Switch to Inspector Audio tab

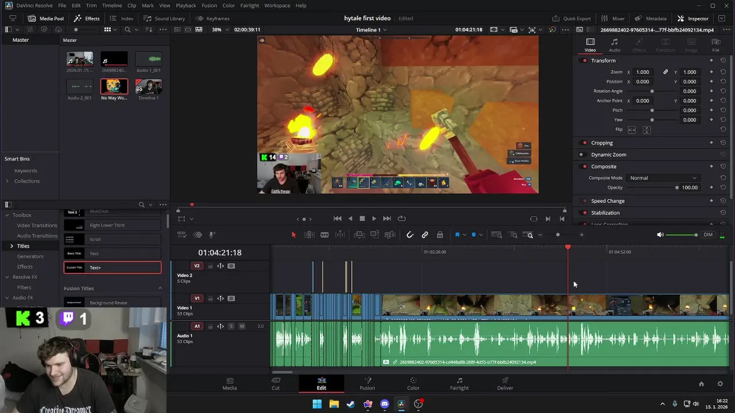click(614, 45)
